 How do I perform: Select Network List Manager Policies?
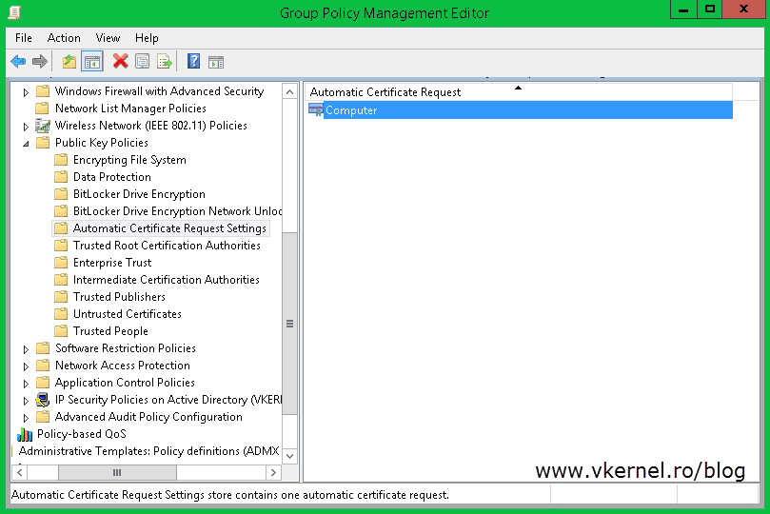(130, 109)
